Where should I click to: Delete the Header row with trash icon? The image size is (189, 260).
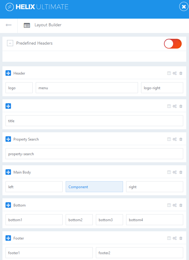tap(181, 73)
